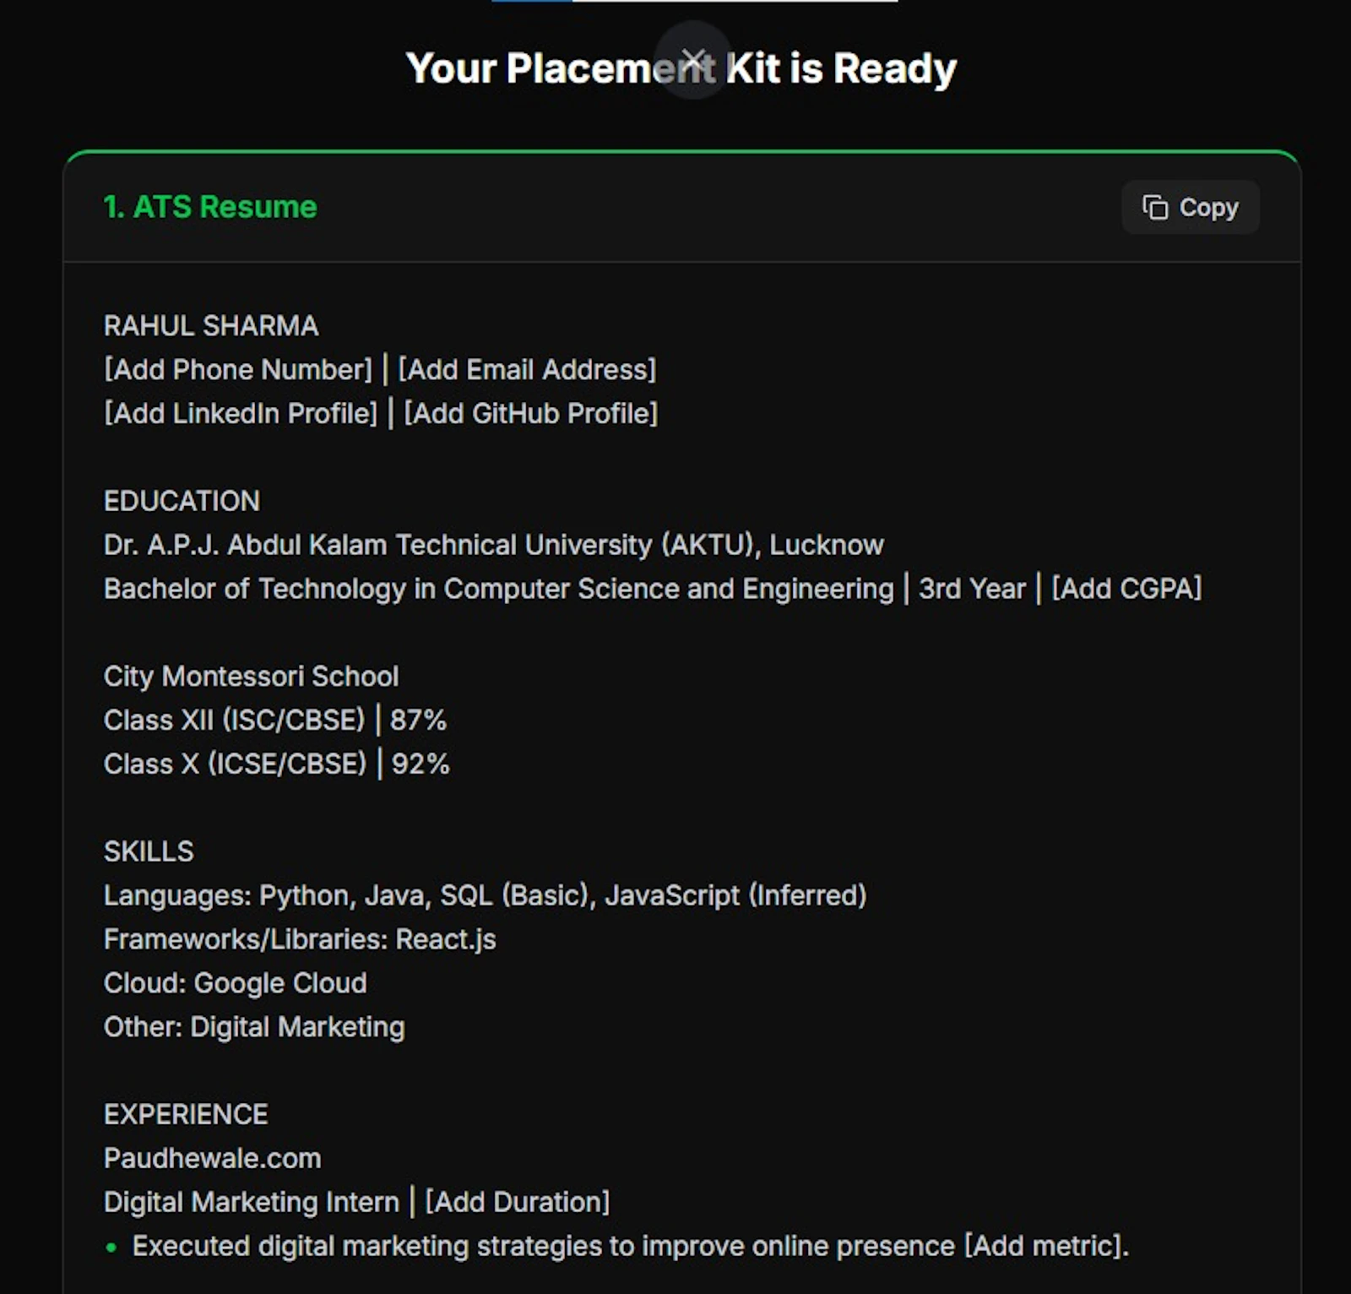Select the [Add metric] placeholder in experience bullet
Viewport: 1351px width, 1294px height.
tap(1044, 1245)
